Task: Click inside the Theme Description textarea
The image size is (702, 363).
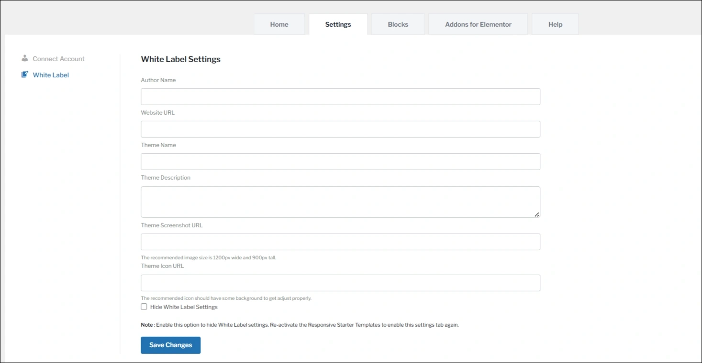Action: 340,201
